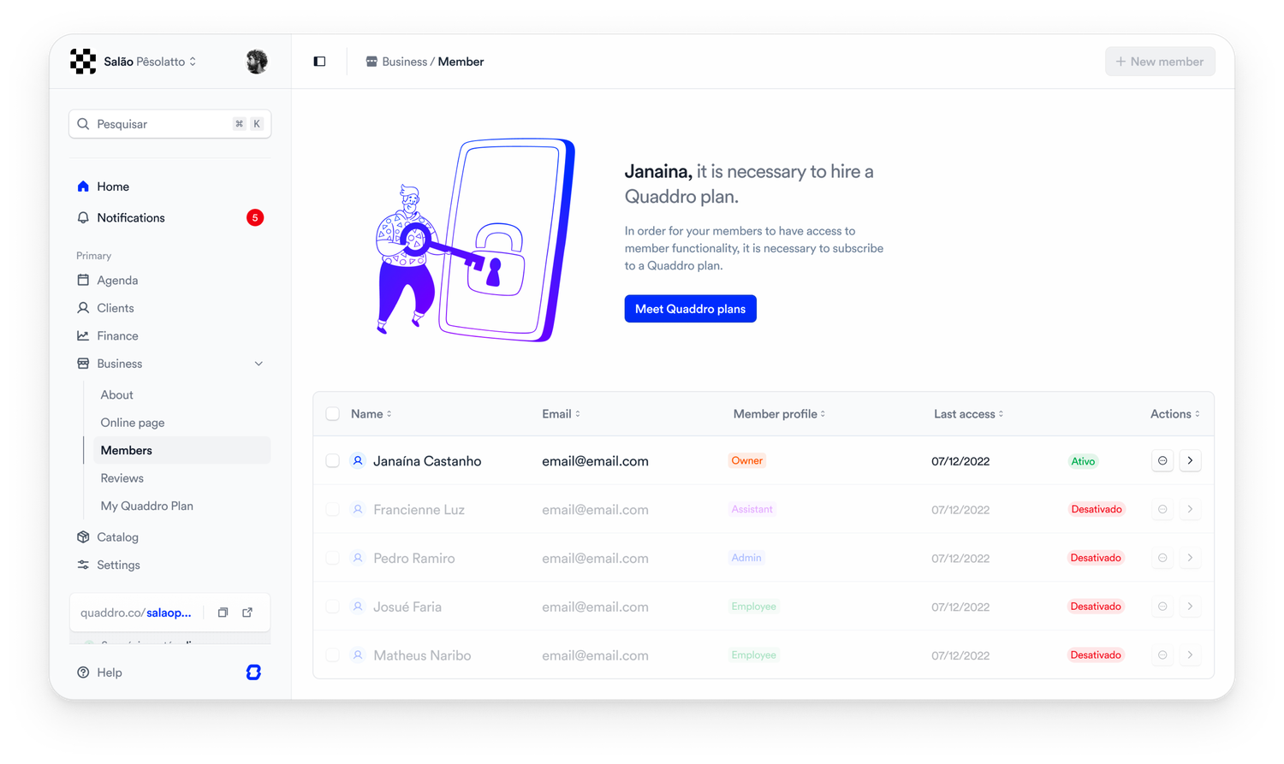Image resolution: width=1284 pixels, height=764 pixels.
Task: Click the search magnifier icon
Action: pyautogui.click(x=83, y=124)
